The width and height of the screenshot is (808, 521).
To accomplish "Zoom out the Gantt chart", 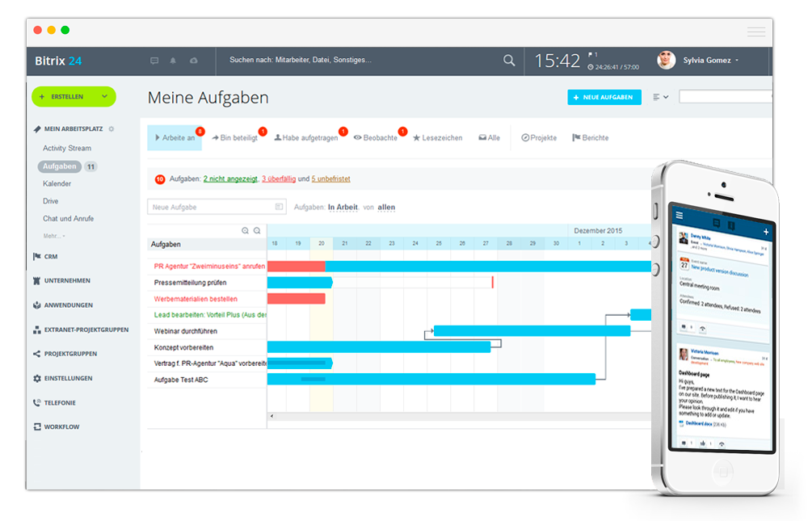I will click(257, 231).
